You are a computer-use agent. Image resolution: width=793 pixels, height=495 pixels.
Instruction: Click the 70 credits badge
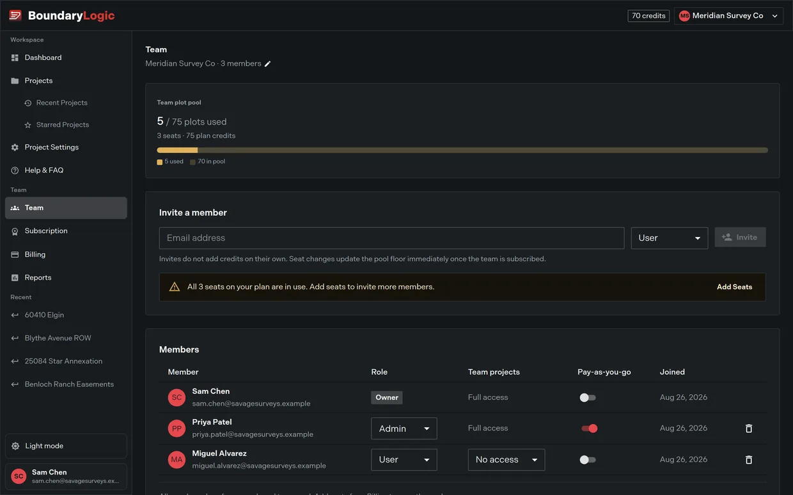(648, 15)
